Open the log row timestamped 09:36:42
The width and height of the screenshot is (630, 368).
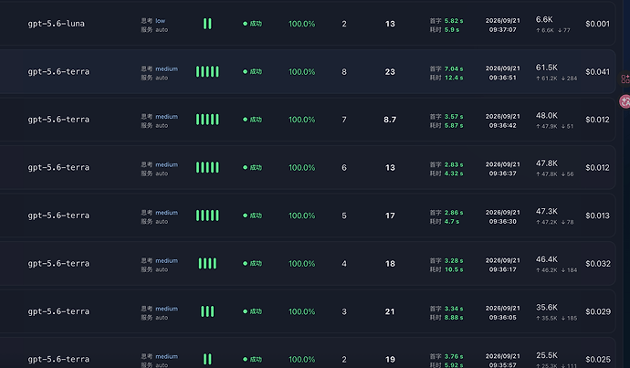click(308, 120)
